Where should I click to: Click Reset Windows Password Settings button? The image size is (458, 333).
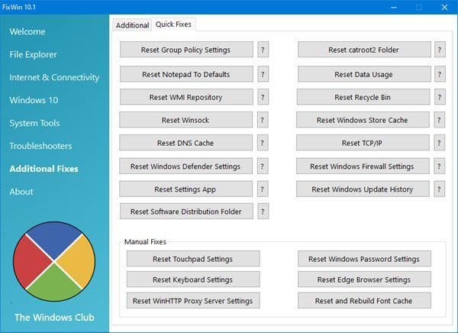click(364, 259)
